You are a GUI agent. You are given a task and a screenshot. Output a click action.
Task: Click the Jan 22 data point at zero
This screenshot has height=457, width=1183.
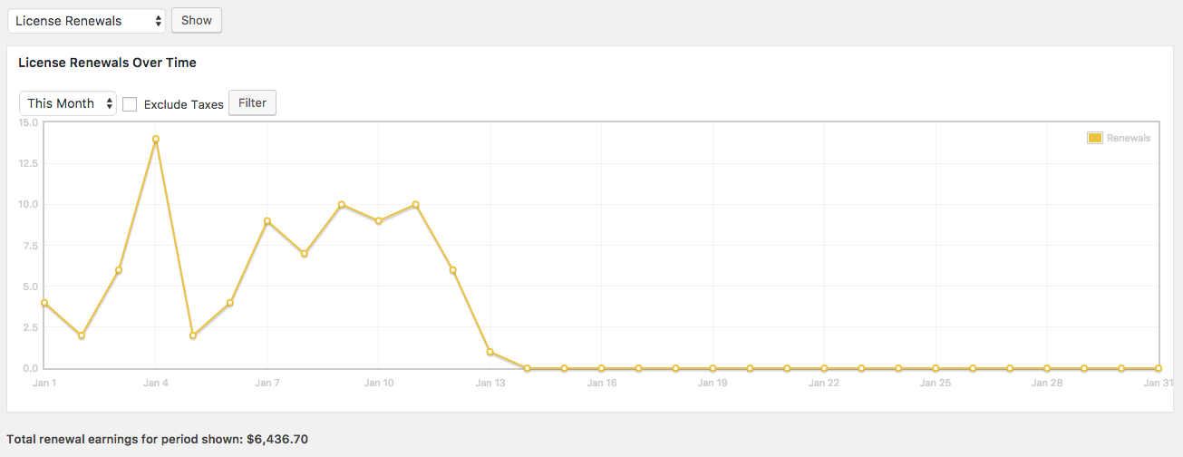(825, 368)
